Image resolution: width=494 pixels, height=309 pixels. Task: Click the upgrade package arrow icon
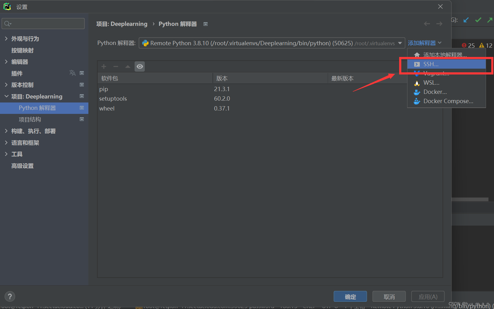tap(128, 66)
